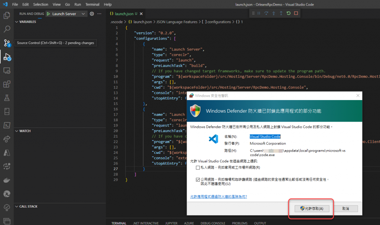This screenshot has height=225, width=380.
Task: Open the Run and Debug more actions ellipsis
Action: pyautogui.click(x=99, y=14)
